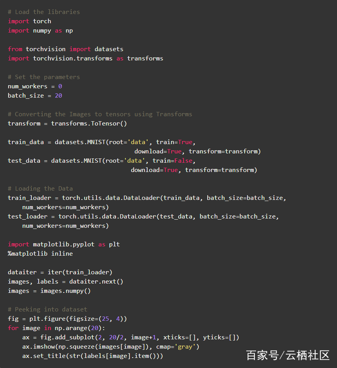Click 'for image in np.arange(20):' line
This screenshot has width=337, height=368.
(57, 328)
